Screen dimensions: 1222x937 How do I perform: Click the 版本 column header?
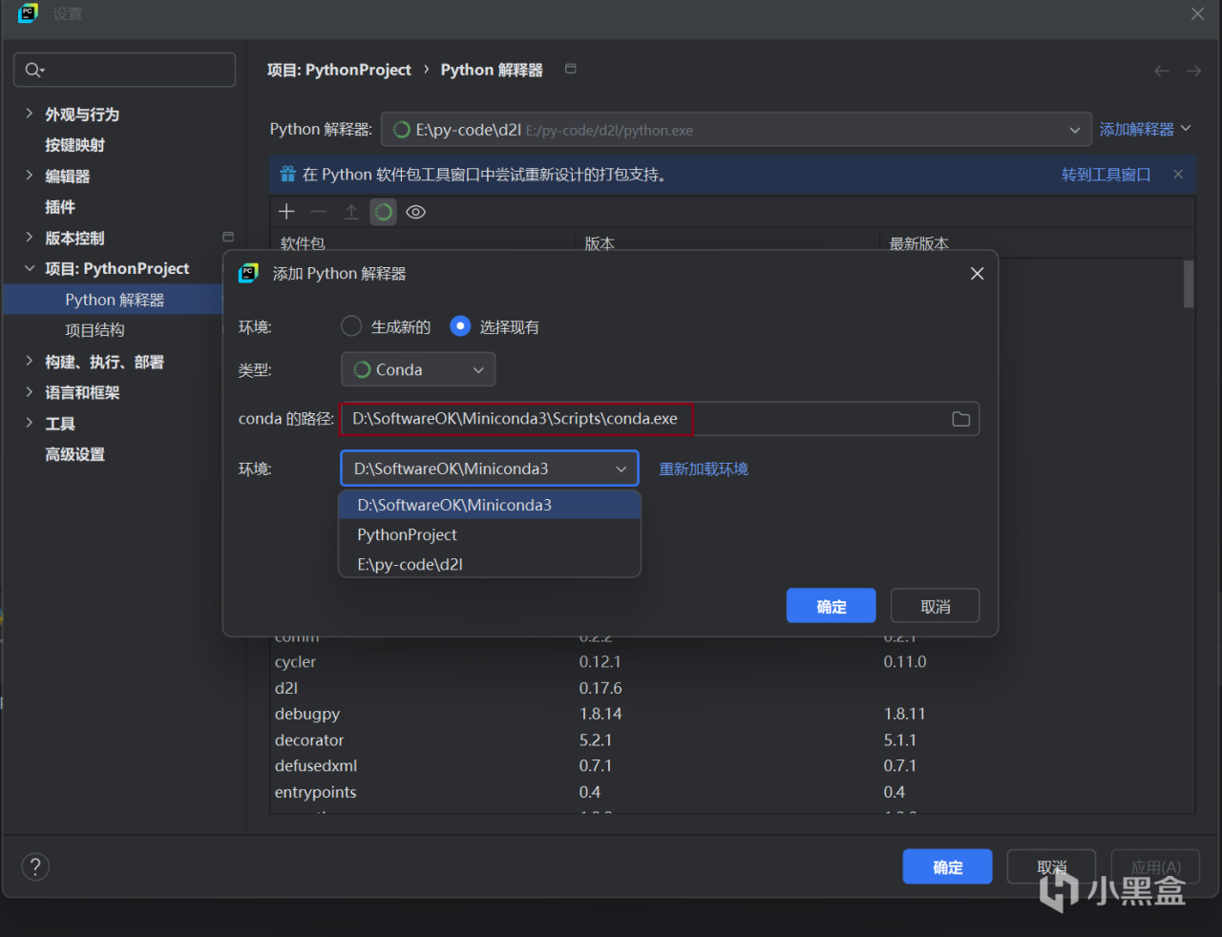coord(600,243)
